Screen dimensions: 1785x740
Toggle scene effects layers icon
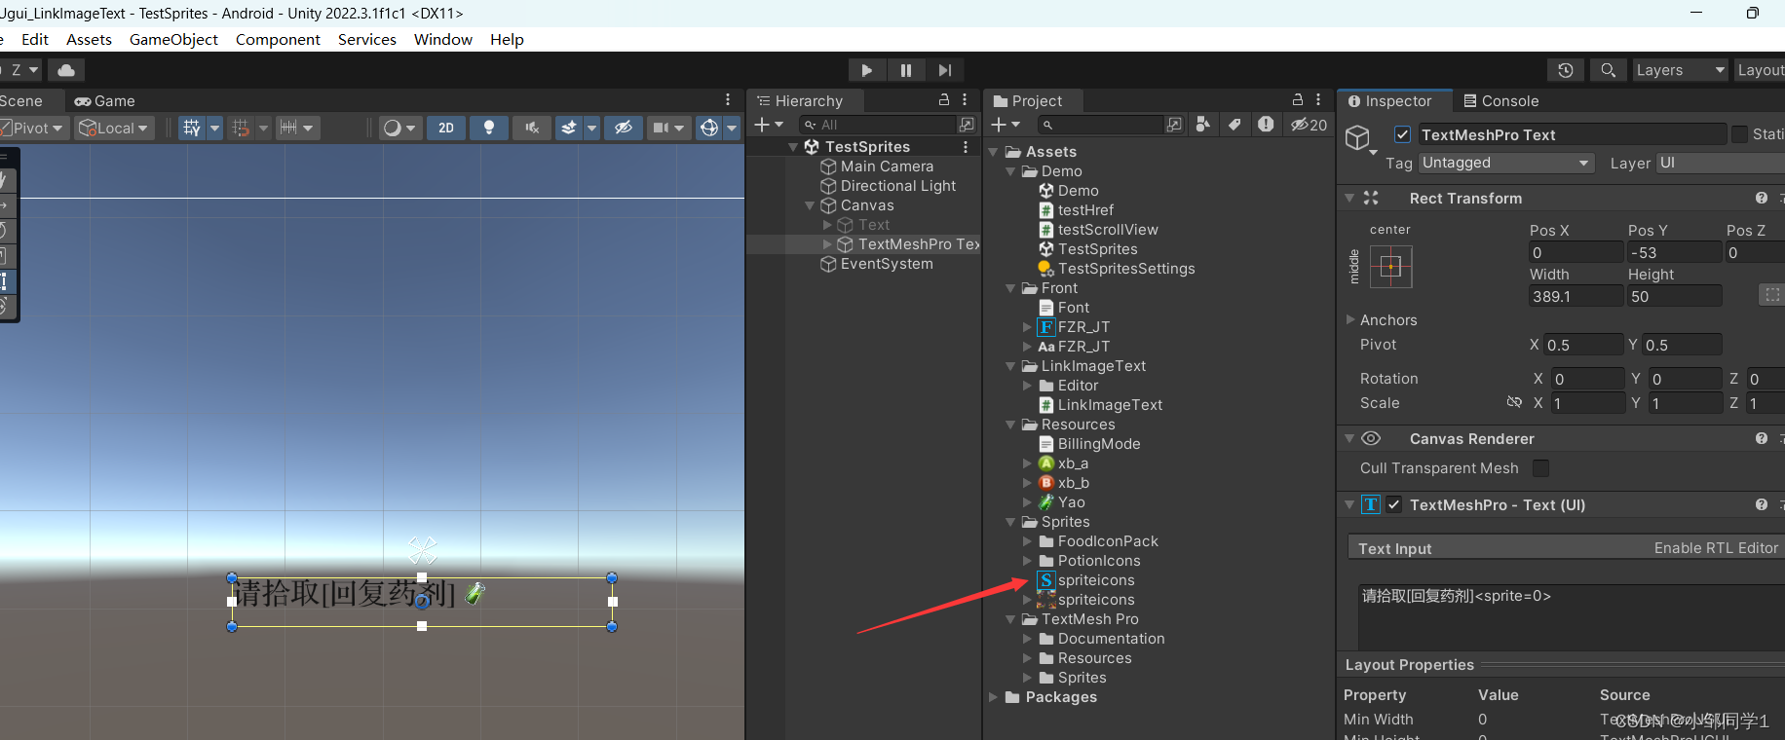569,128
